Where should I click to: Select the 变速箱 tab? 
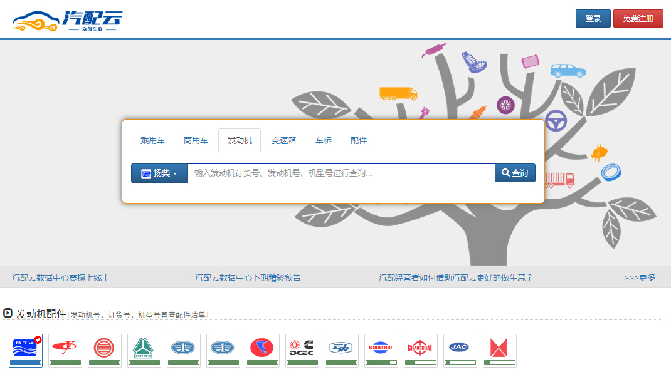coord(283,140)
